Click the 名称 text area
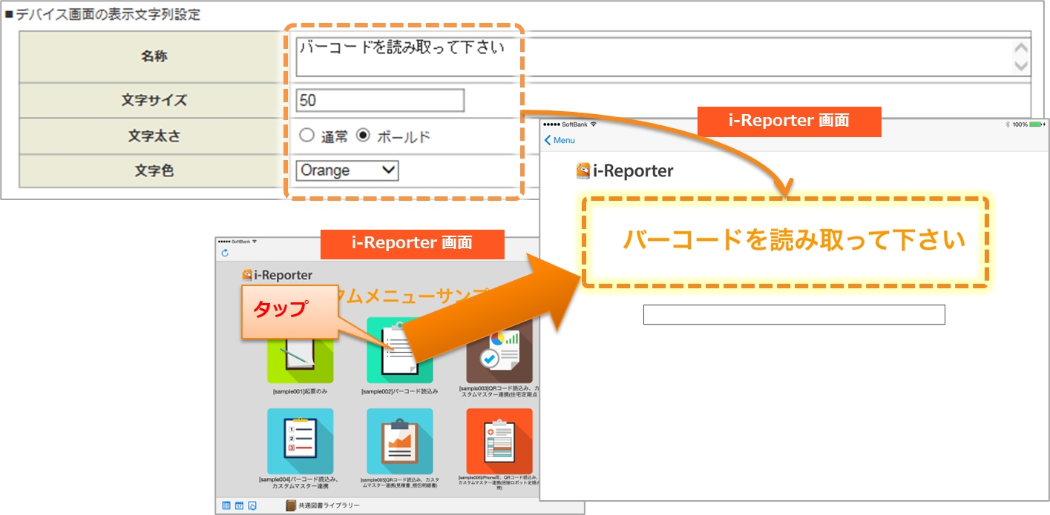 pyautogui.click(x=663, y=57)
